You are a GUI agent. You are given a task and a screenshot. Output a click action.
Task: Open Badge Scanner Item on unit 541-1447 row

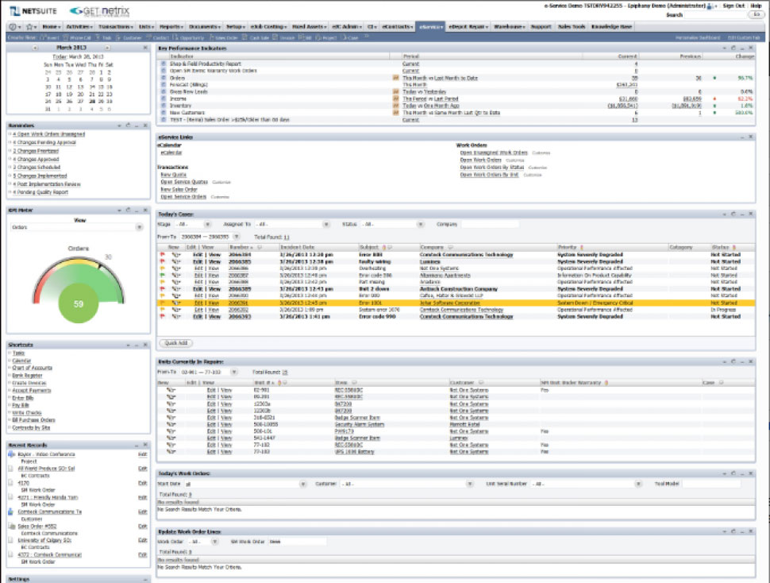[357, 438]
